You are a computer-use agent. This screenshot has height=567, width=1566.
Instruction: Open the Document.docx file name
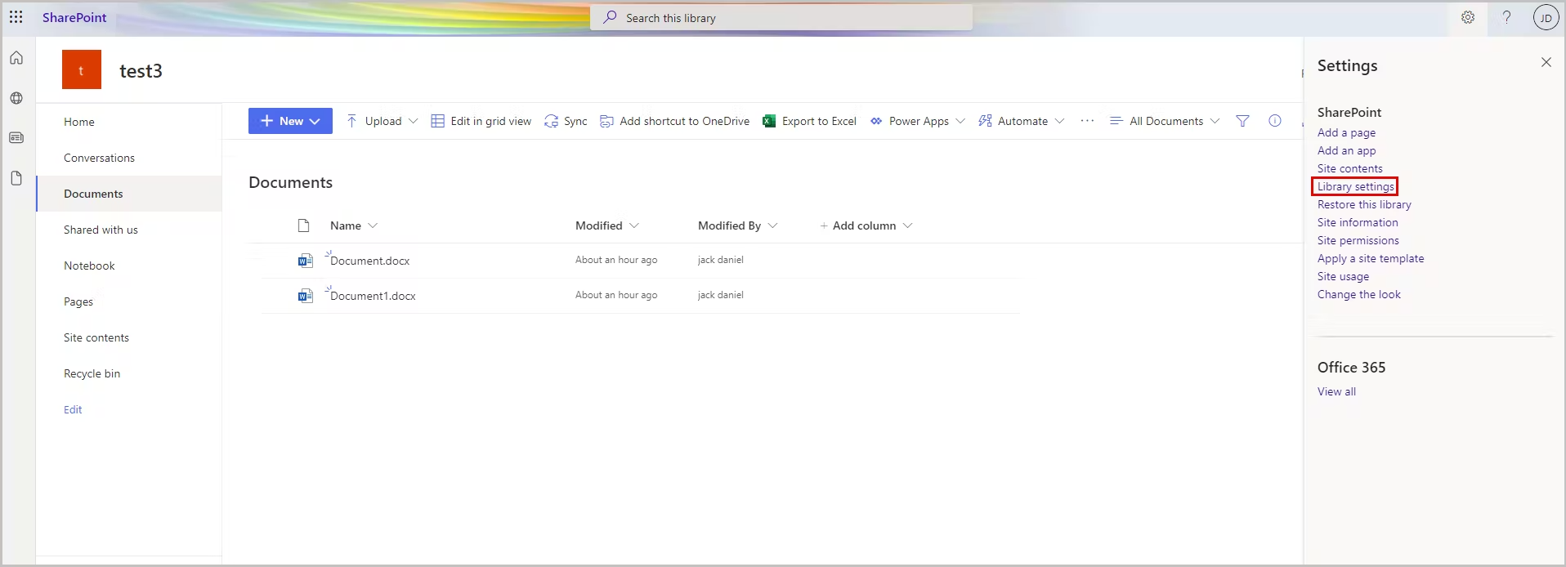pyautogui.click(x=369, y=261)
